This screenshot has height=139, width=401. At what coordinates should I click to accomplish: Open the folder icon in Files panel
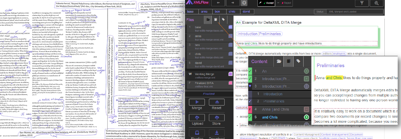(208, 20)
